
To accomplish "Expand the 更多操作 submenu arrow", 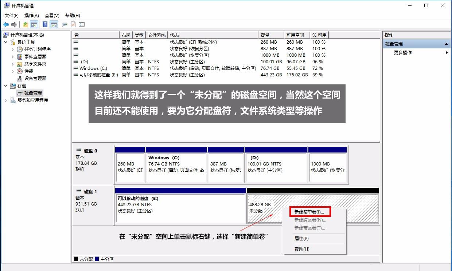I will coord(447,52).
